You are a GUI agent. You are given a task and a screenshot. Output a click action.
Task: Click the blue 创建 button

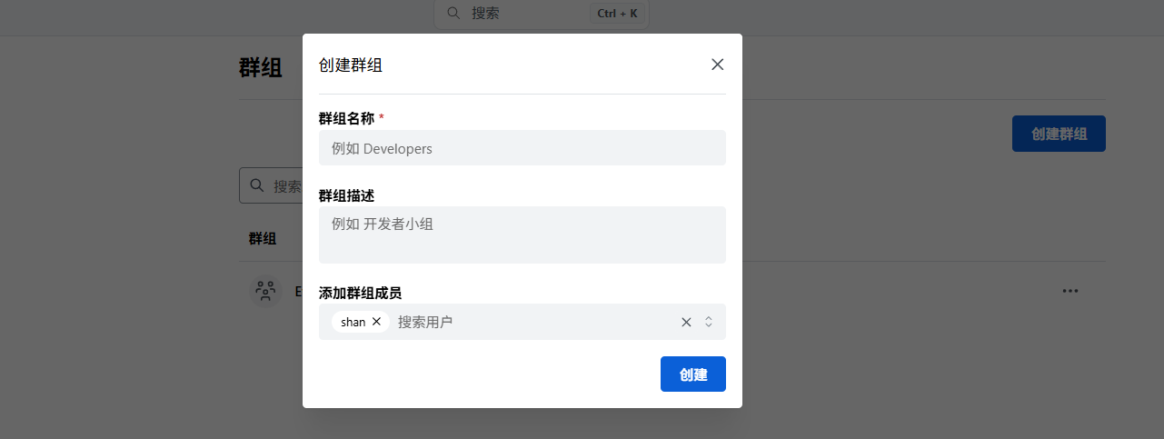tap(693, 374)
